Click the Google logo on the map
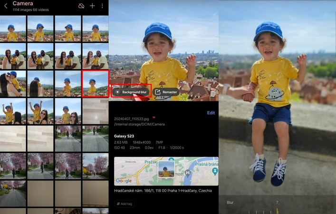The width and height of the screenshot is (336, 214). pyautogui.click(x=124, y=181)
